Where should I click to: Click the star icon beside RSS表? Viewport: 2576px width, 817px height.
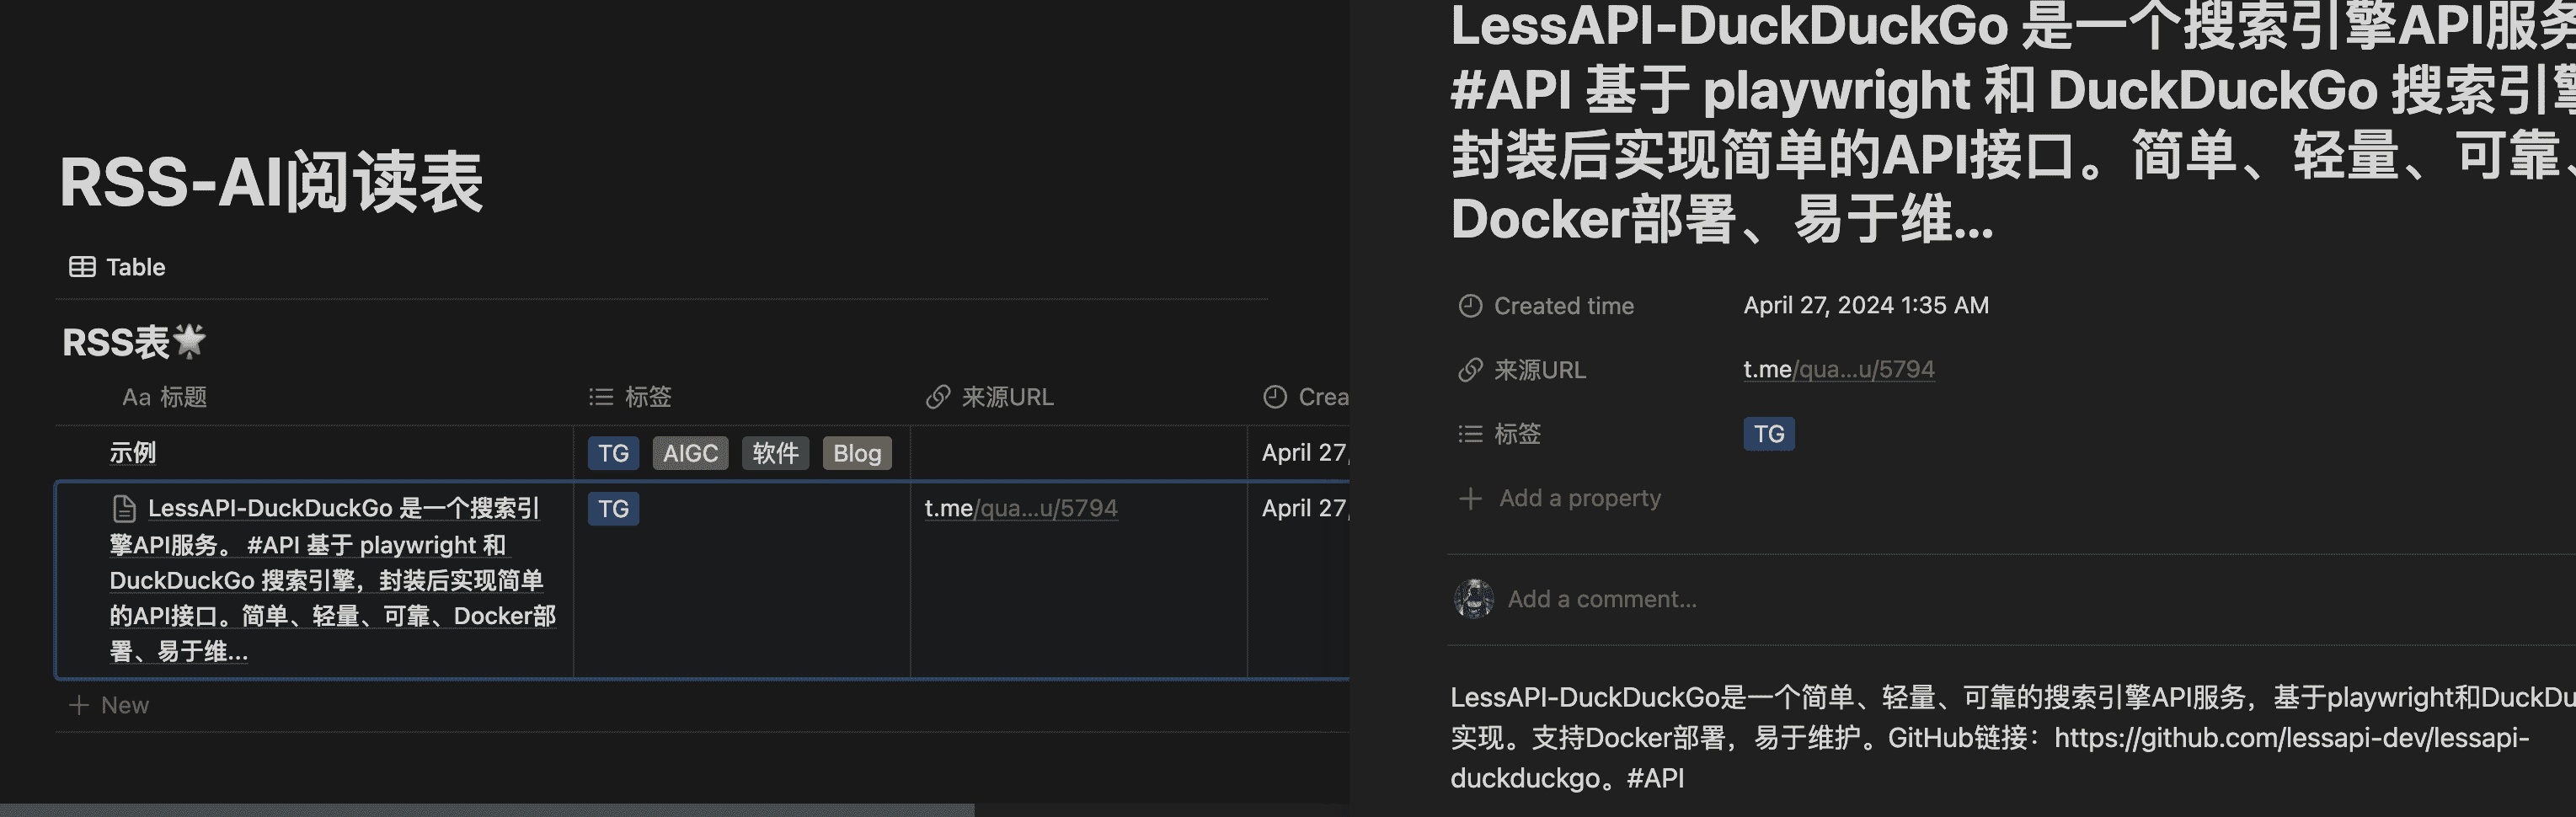point(190,341)
